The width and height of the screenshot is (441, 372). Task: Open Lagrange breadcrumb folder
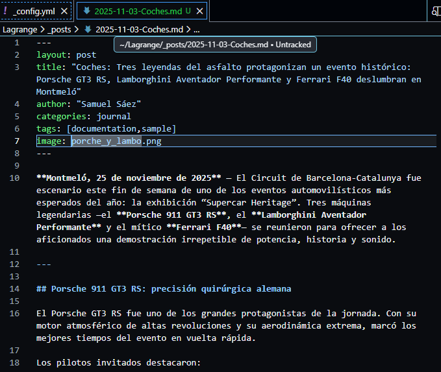[20, 29]
